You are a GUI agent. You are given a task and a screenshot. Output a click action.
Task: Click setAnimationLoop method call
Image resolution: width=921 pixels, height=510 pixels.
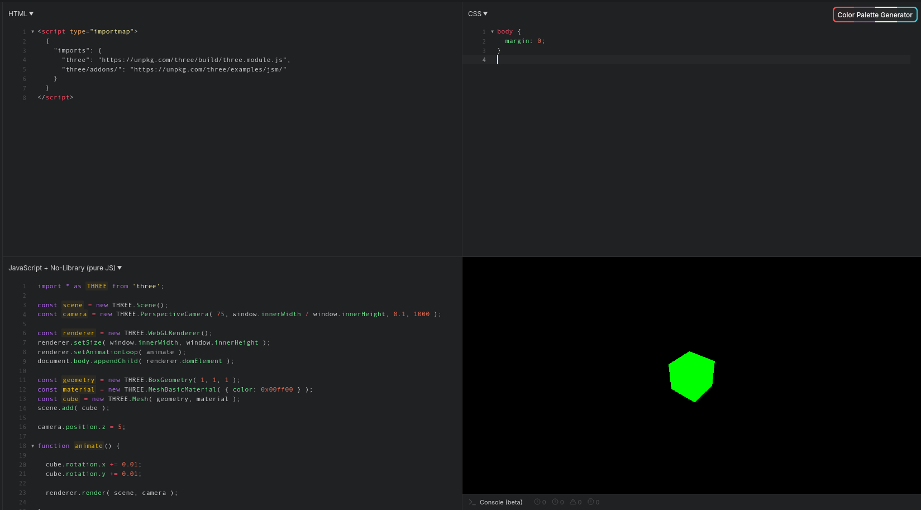coord(106,352)
